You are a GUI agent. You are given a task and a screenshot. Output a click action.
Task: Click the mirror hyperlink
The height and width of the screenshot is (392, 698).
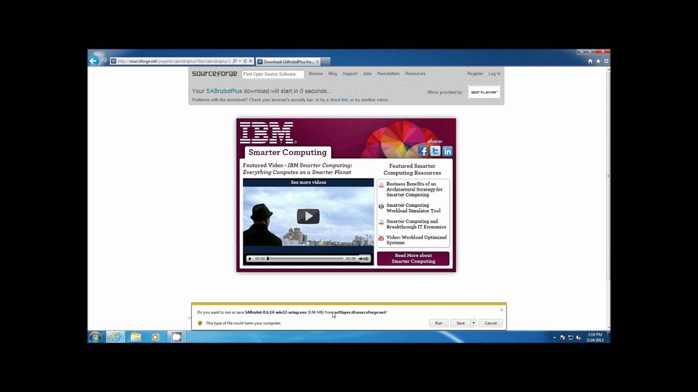coord(382,100)
